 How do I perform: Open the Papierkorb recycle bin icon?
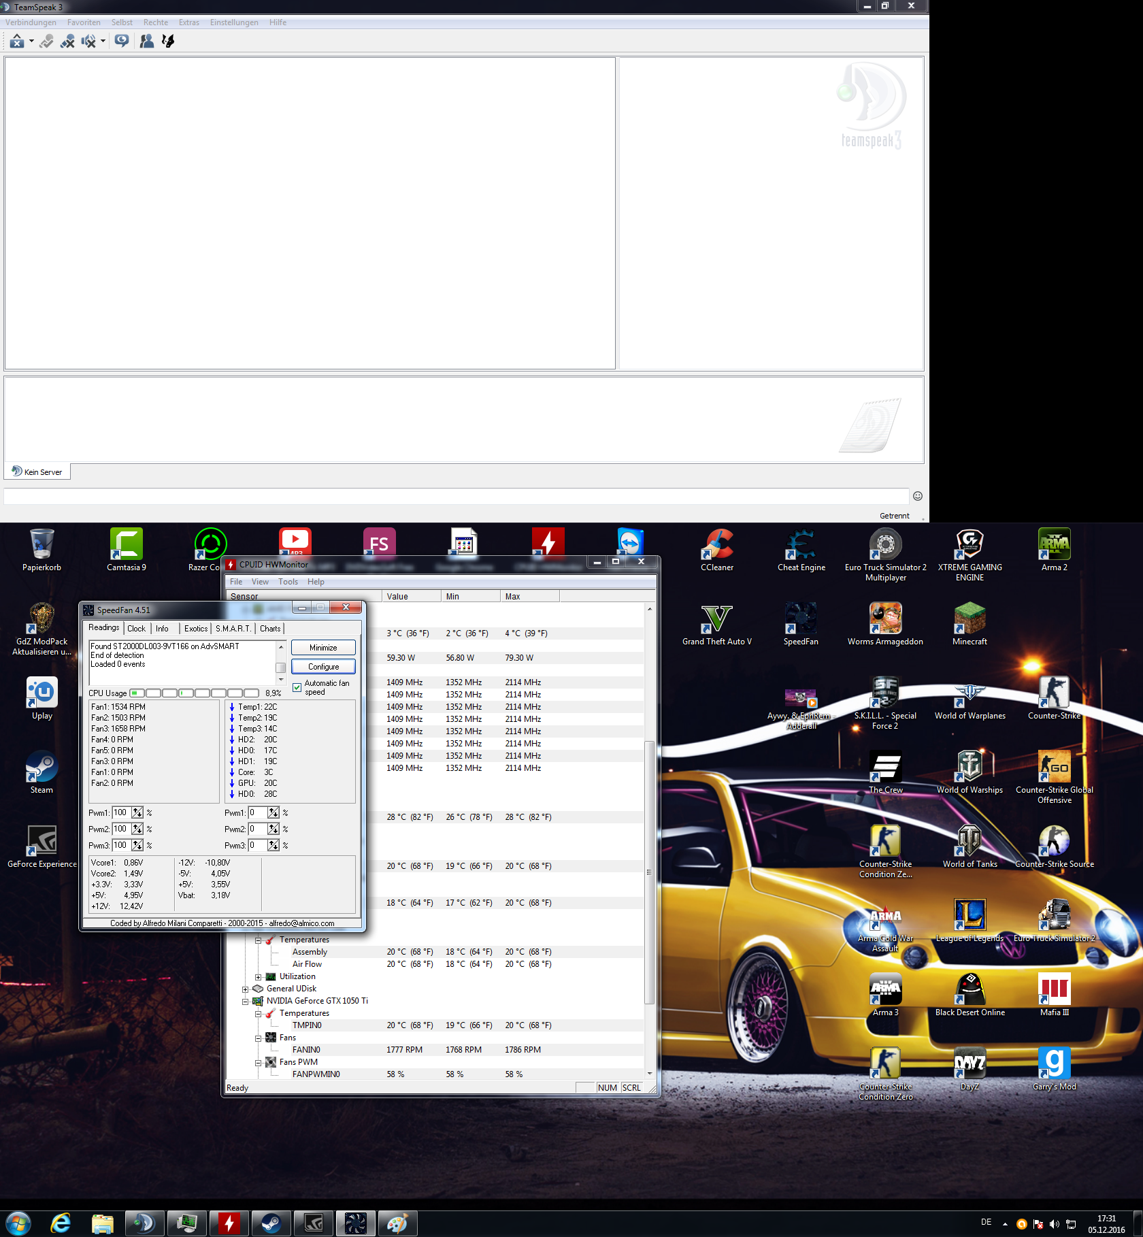point(42,550)
